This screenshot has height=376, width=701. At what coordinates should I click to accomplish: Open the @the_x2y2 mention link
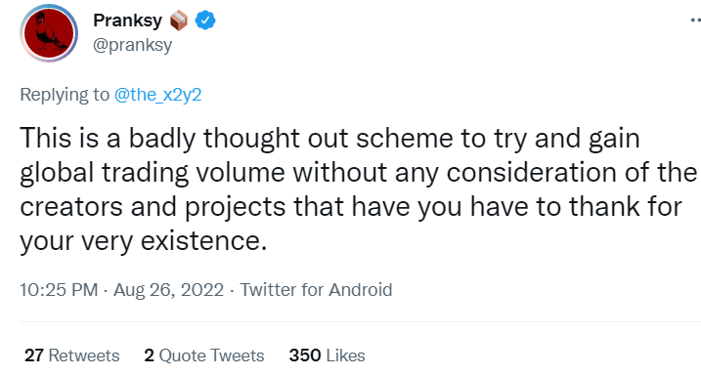coord(157,95)
